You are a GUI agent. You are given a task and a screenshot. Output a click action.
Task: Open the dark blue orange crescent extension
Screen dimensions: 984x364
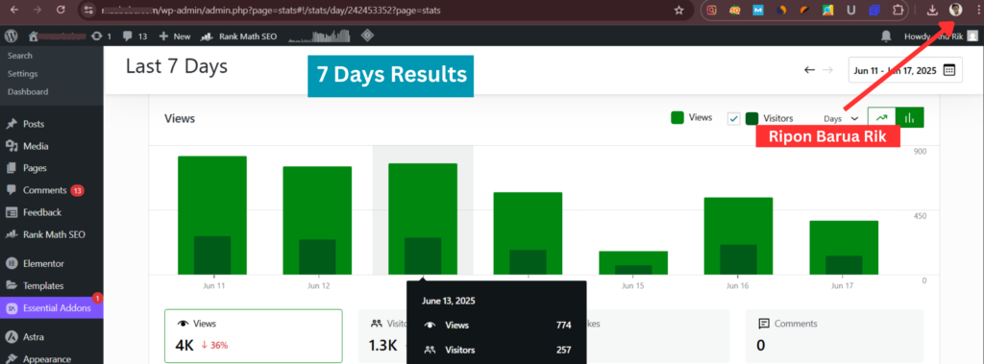[781, 10]
